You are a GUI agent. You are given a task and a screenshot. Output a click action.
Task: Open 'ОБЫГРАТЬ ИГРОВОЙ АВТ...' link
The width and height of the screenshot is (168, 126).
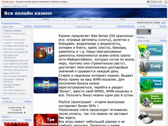pyautogui.click(x=16, y=52)
